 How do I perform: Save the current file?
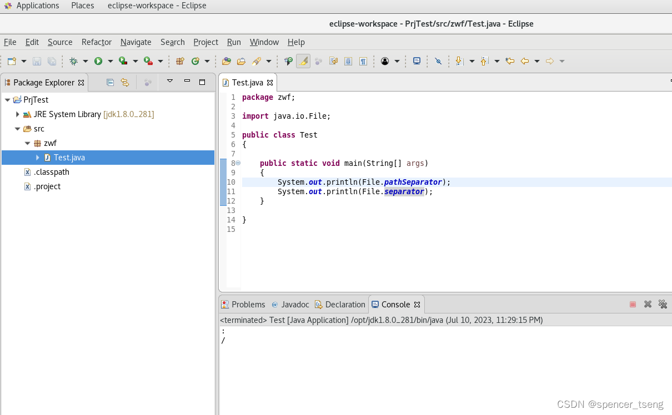point(37,61)
